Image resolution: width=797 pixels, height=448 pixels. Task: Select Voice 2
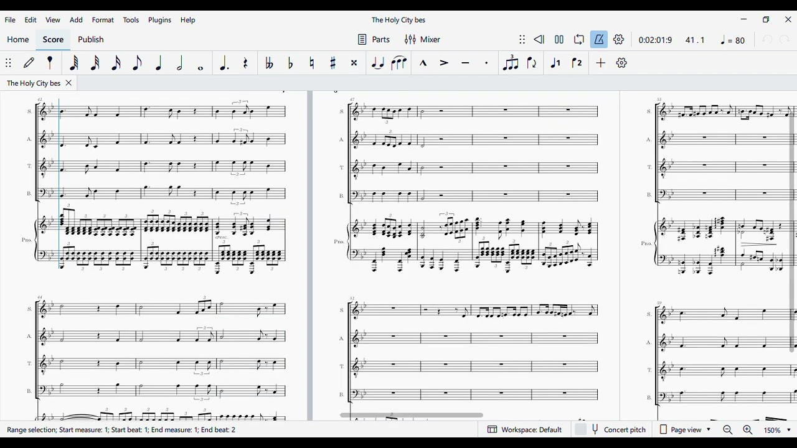(577, 63)
